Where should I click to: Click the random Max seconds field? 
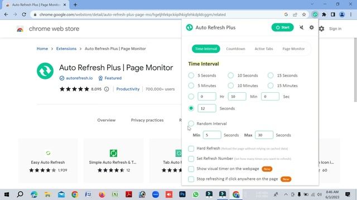(264, 135)
